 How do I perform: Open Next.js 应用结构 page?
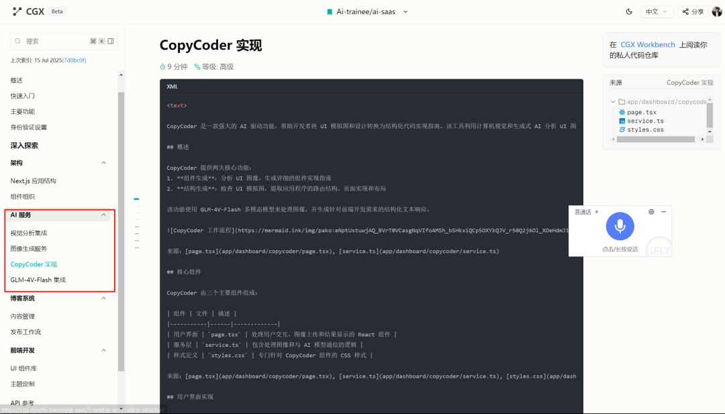click(34, 181)
